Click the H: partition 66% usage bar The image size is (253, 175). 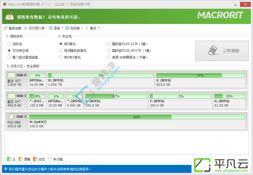click(x=137, y=117)
